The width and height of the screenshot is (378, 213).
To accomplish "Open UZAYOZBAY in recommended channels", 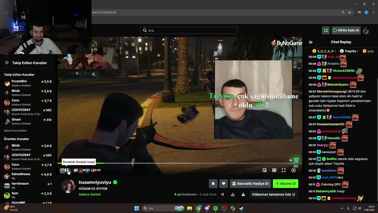I will [x=28, y=157].
